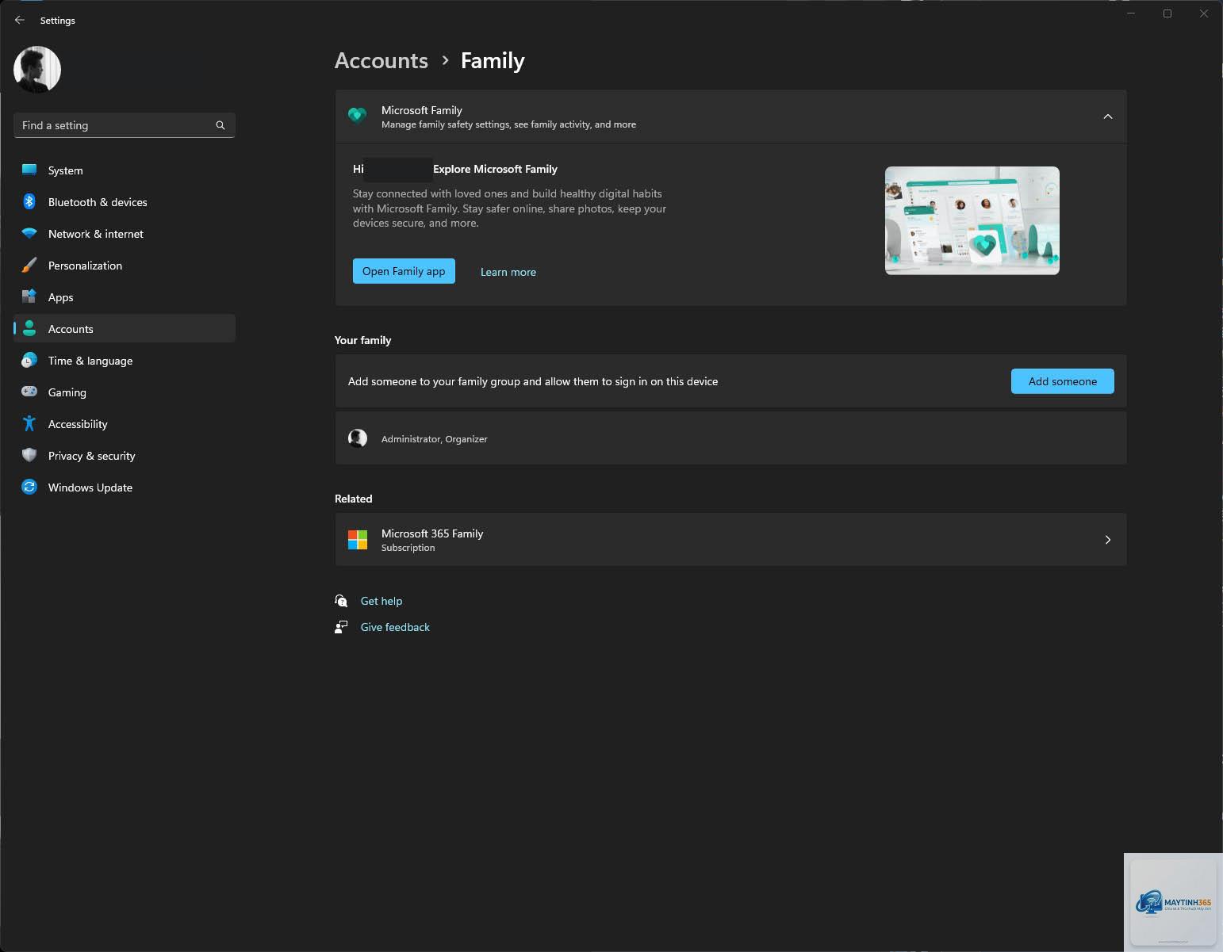
Task: Open the Get help link
Action: click(x=381, y=601)
